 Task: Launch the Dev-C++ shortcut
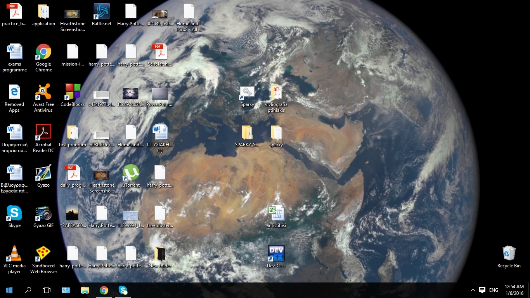[276, 257]
